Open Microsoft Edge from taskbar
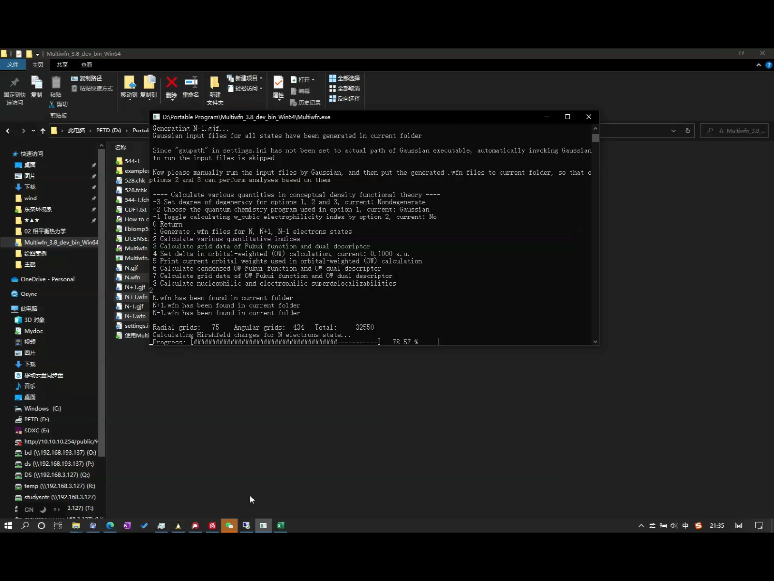This screenshot has height=581, width=774. [x=110, y=525]
